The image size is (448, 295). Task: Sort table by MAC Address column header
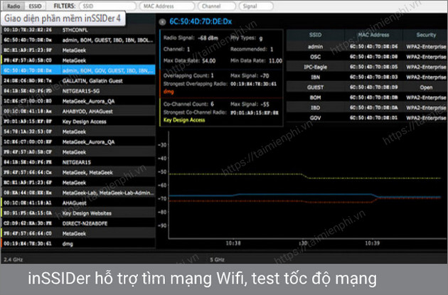point(369,33)
